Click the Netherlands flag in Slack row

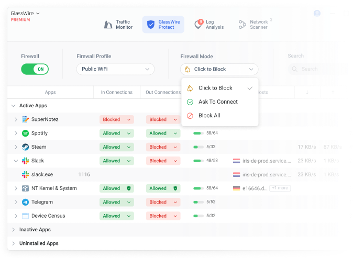[x=236, y=161]
